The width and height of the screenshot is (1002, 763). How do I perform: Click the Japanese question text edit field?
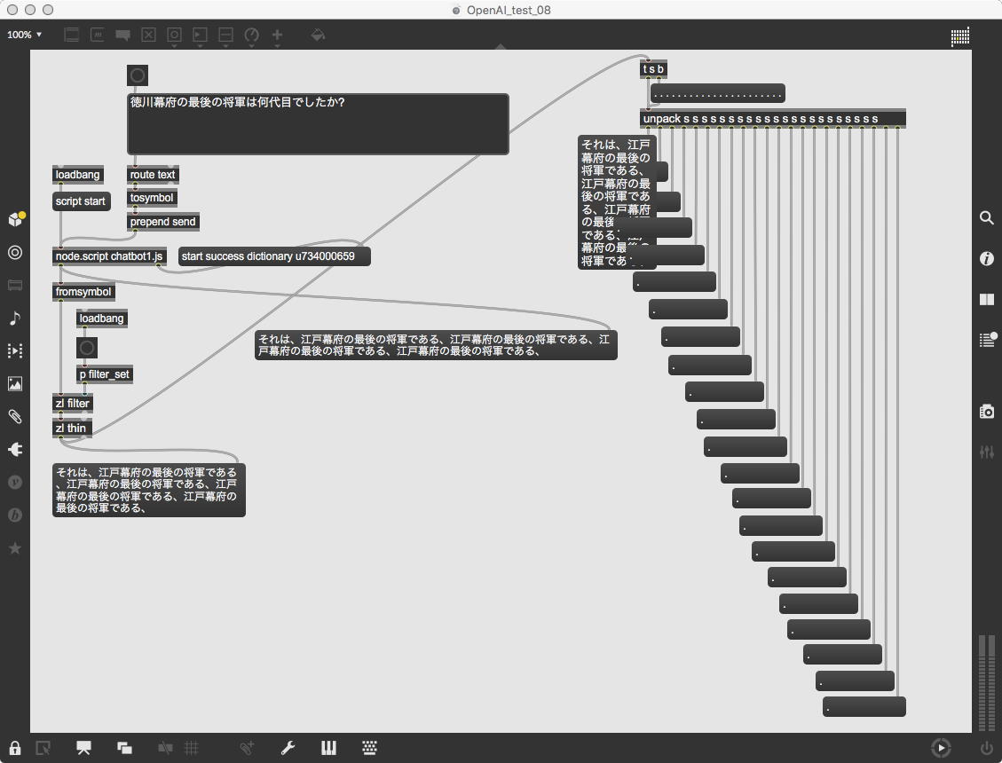coord(319,124)
